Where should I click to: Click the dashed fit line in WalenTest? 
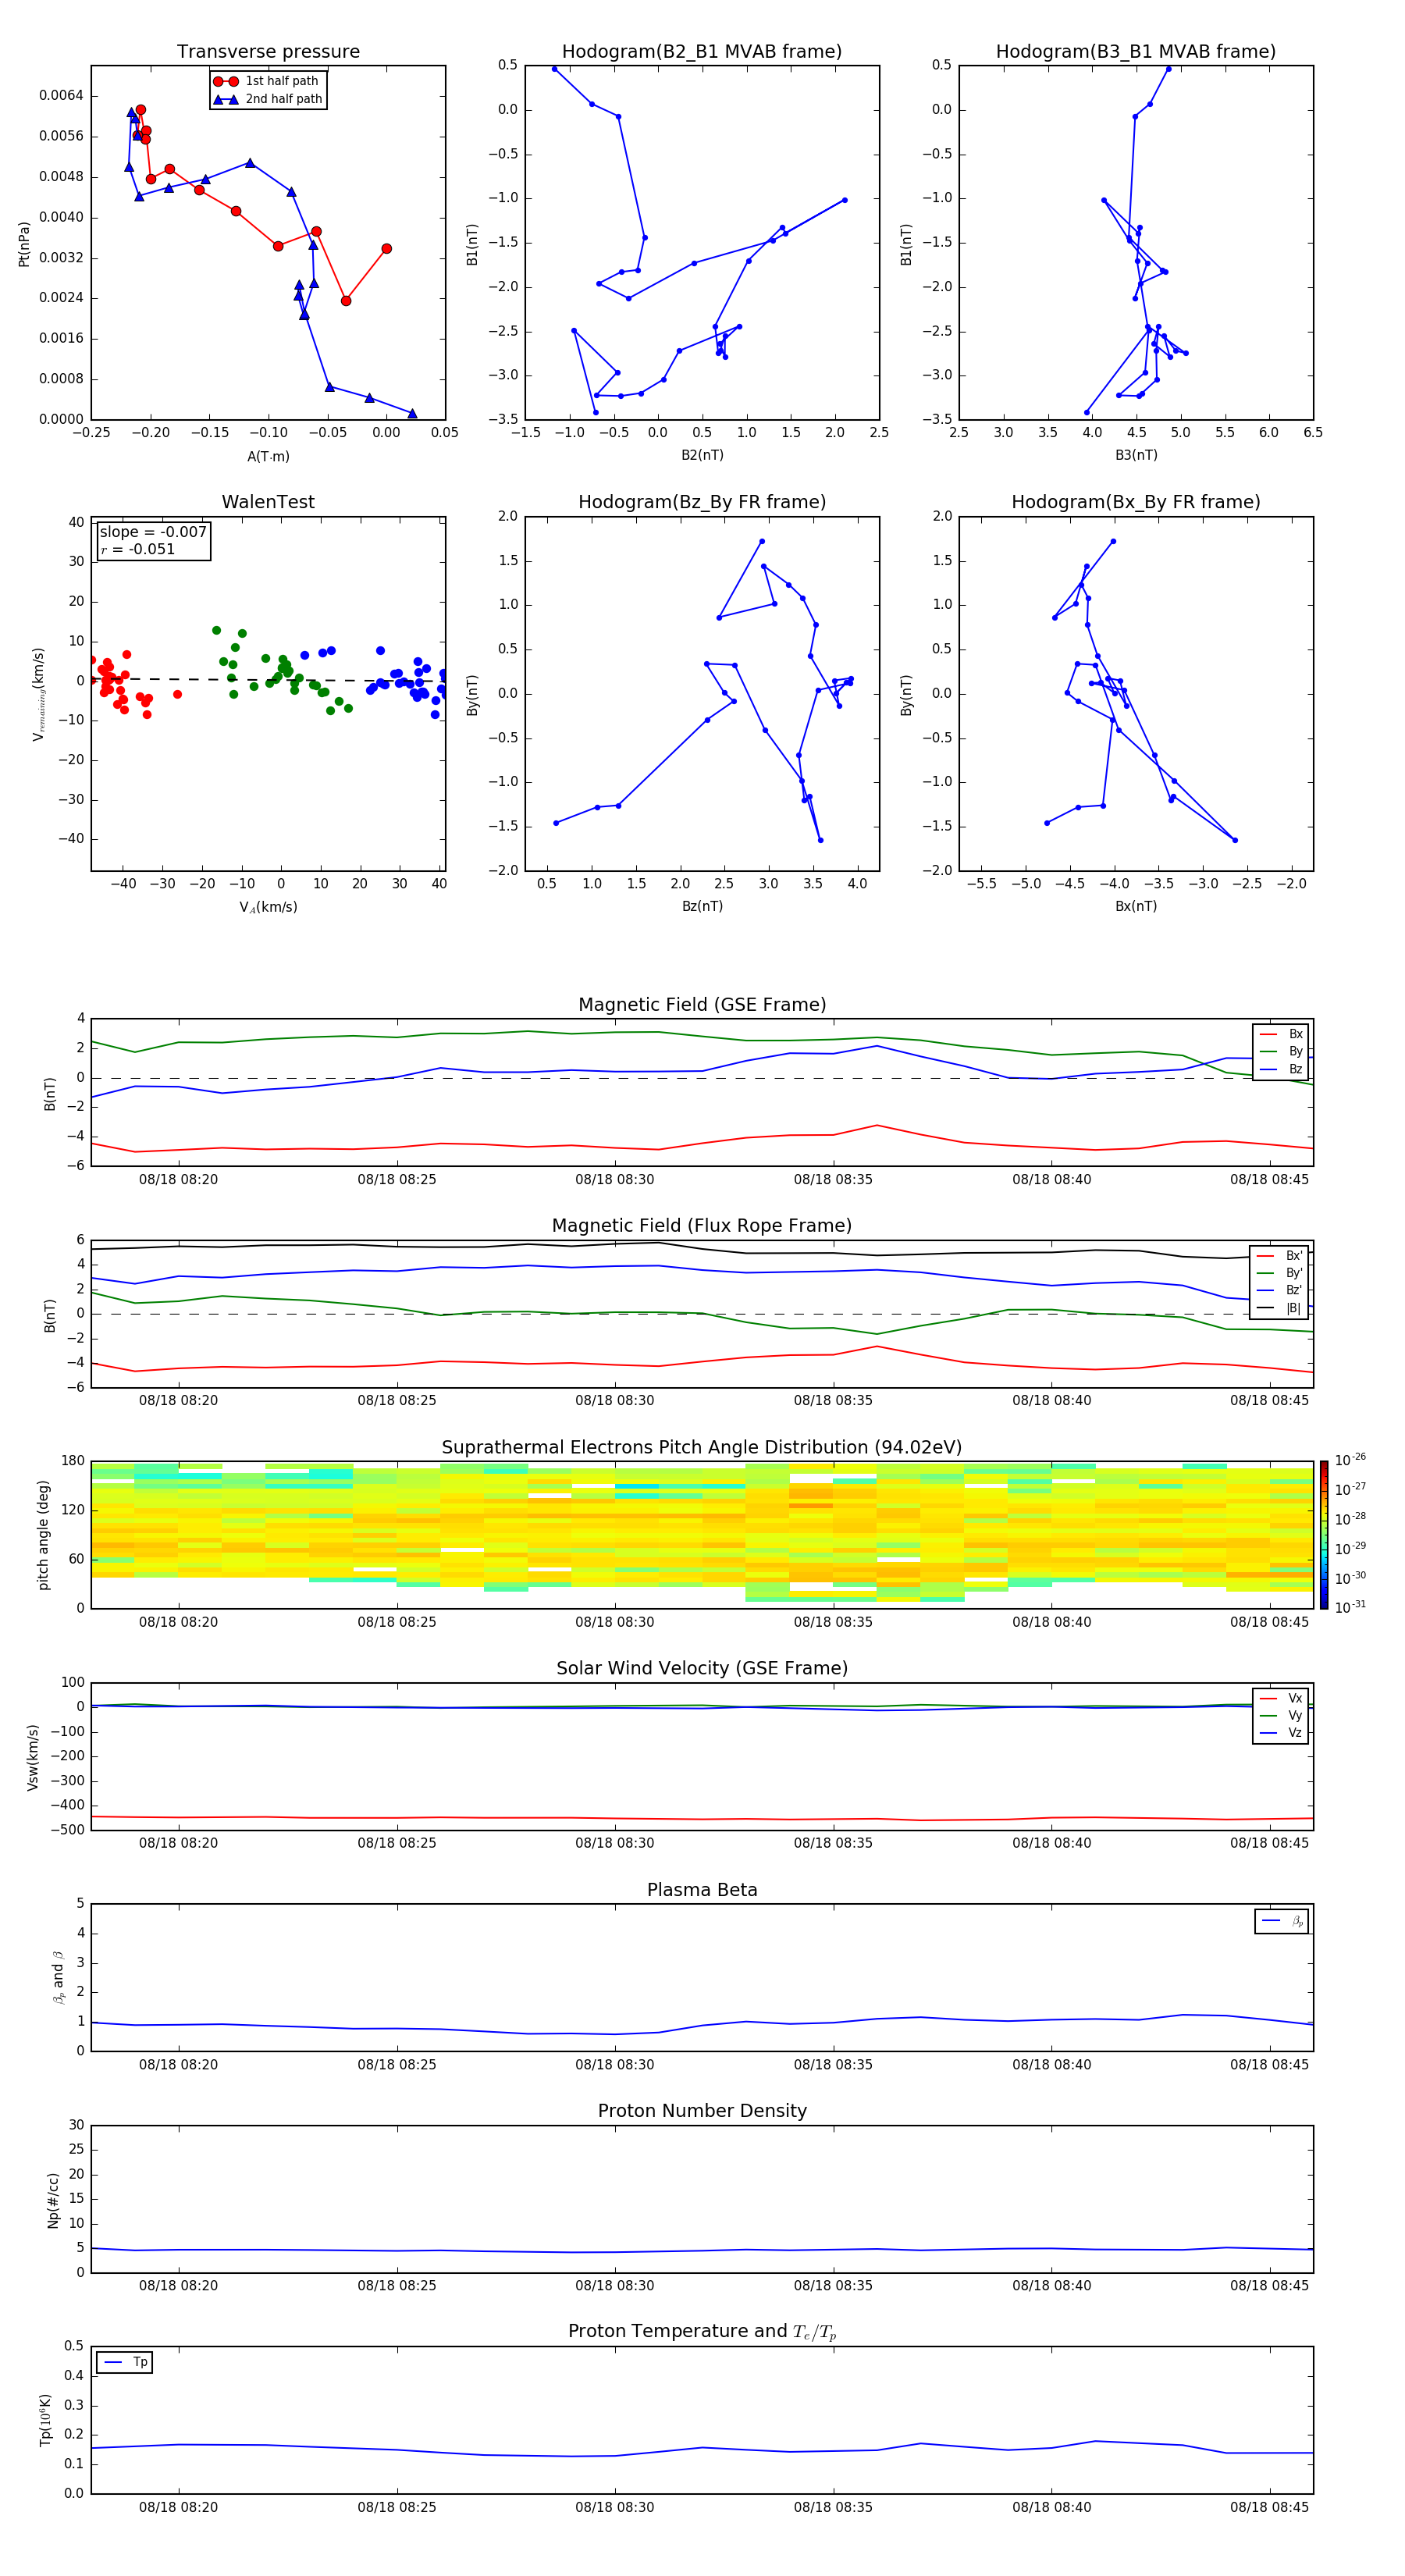(x=268, y=680)
